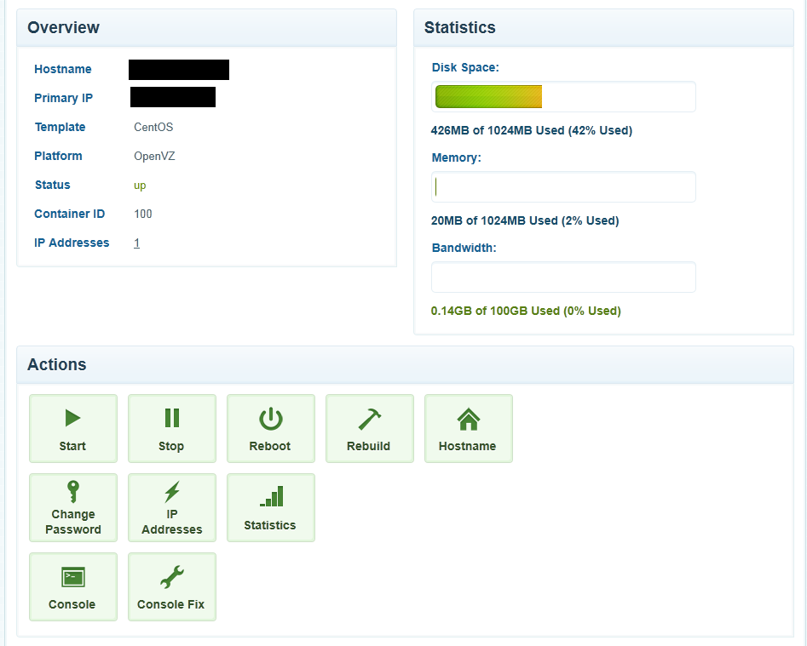Click the Bandwidth usage bar

point(563,277)
